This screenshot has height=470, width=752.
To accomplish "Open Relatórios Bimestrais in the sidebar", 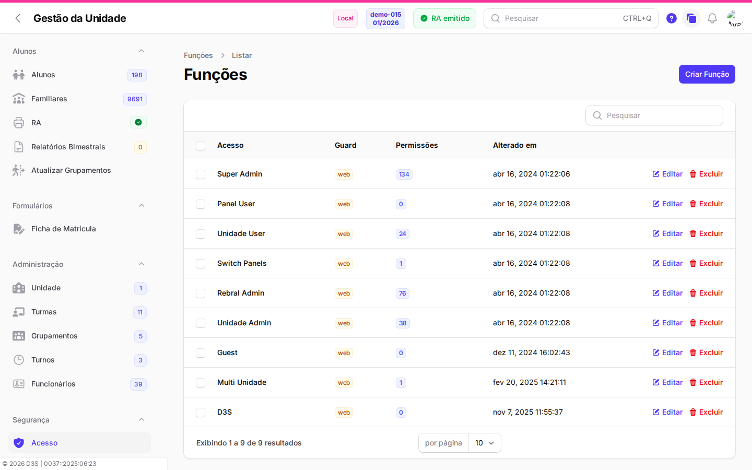I will [x=79, y=147].
